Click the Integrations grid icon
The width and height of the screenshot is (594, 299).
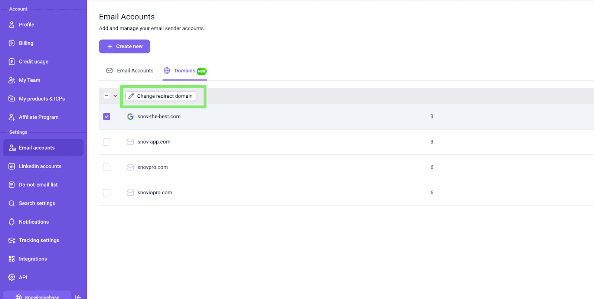(12, 259)
